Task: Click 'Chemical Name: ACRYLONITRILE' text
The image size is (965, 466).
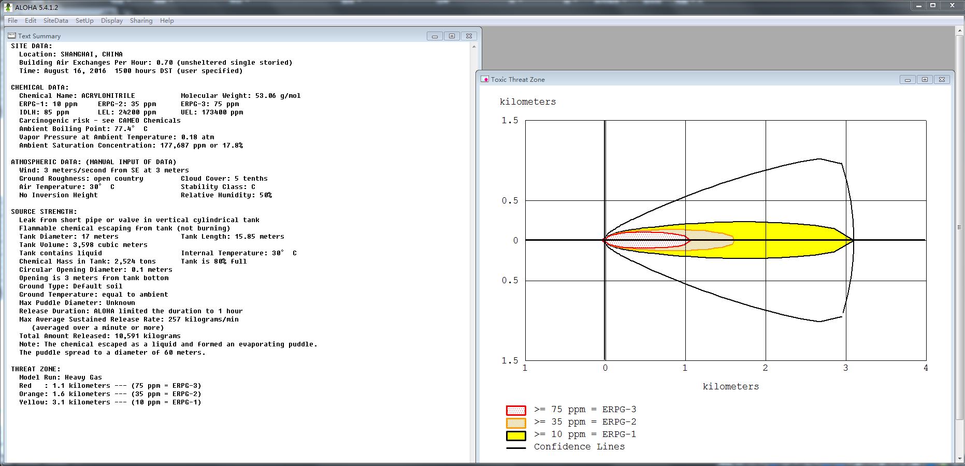Action: pos(77,96)
